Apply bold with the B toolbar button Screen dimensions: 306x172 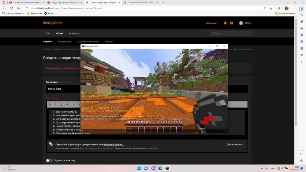point(50,104)
